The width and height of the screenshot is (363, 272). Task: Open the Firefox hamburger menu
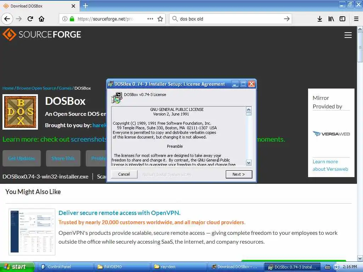point(356,19)
